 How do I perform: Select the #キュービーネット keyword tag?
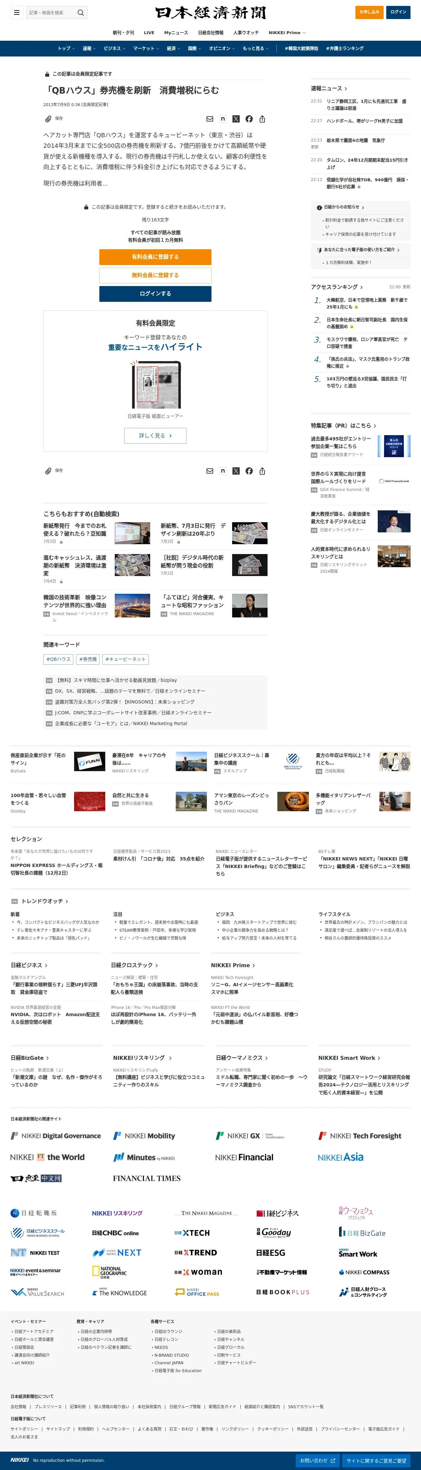[x=125, y=659]
